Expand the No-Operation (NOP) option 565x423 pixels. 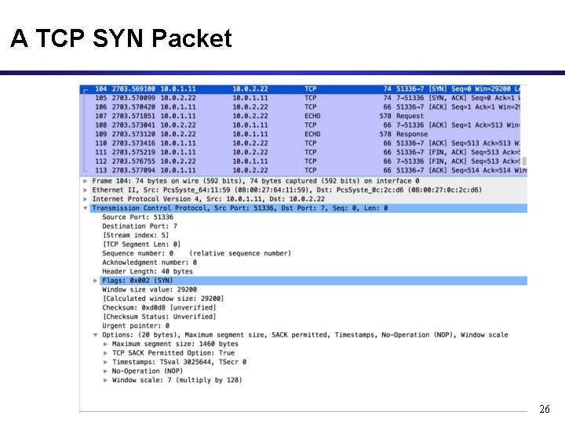pos(105,371)
